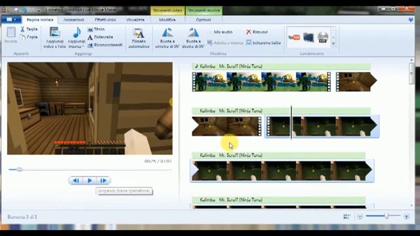The width and height of the screenshot is (420, 236).
Task: Switch to the Pagina iniziale tab
Action: (40, 20)
